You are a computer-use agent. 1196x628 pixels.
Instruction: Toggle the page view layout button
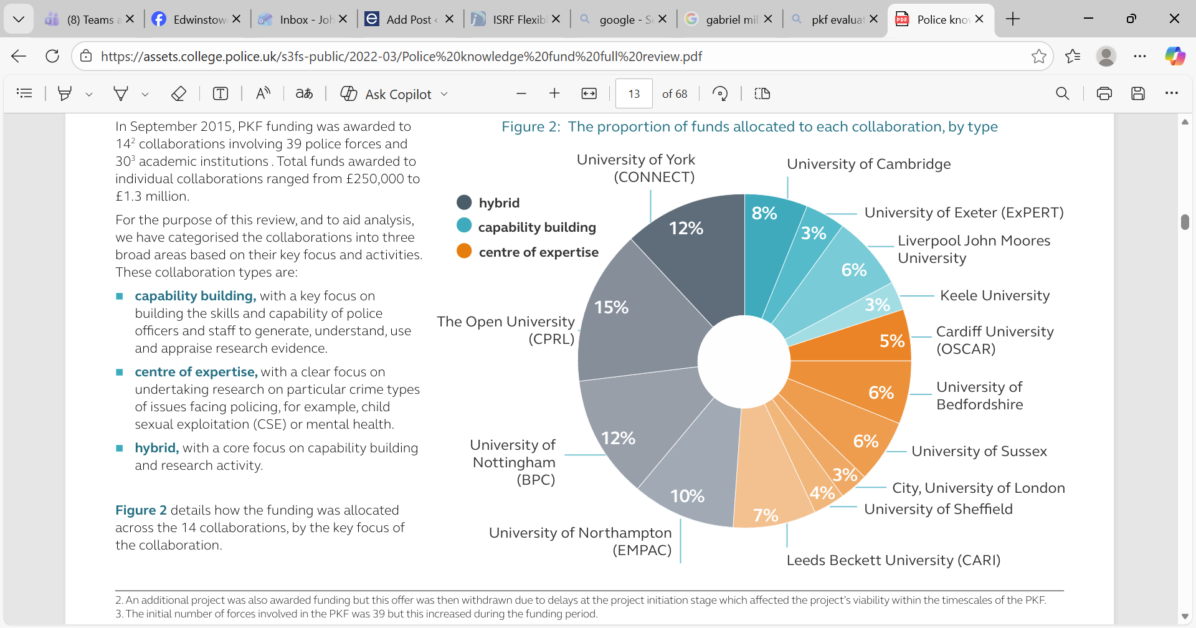tap(762, 93)
